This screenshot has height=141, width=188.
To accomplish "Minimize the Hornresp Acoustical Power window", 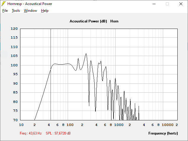I will click(x=154, y=4).
